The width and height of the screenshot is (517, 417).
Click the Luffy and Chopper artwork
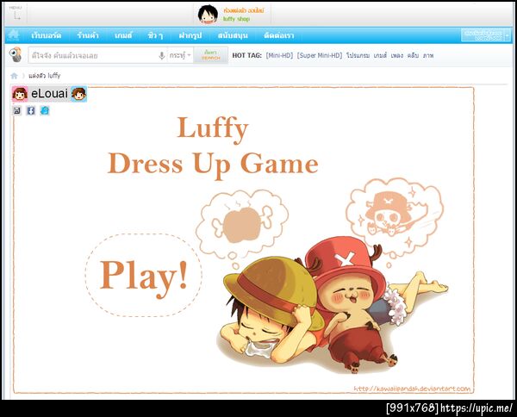pyautogui.click(x=333, y=307)
